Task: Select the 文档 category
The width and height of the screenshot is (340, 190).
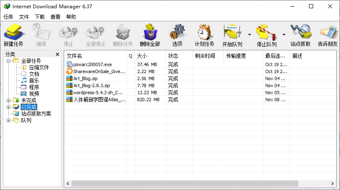Action: [34, 74]
